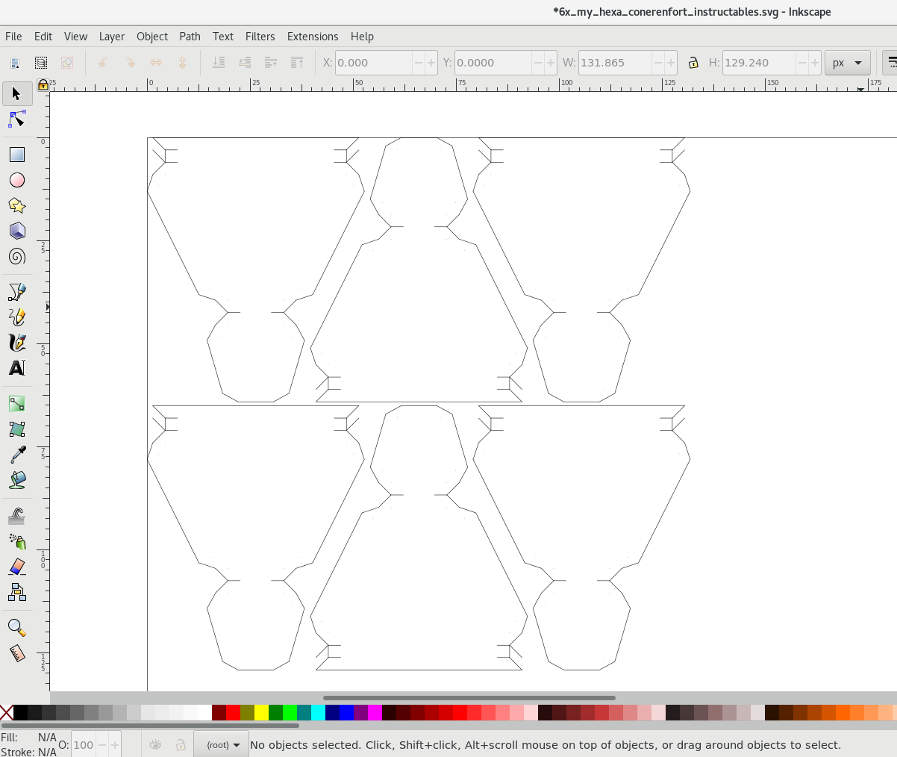The height and width of the screenshot is (757, 897).
Task: Select the Calligraphy tool
Action: (16, 342)
